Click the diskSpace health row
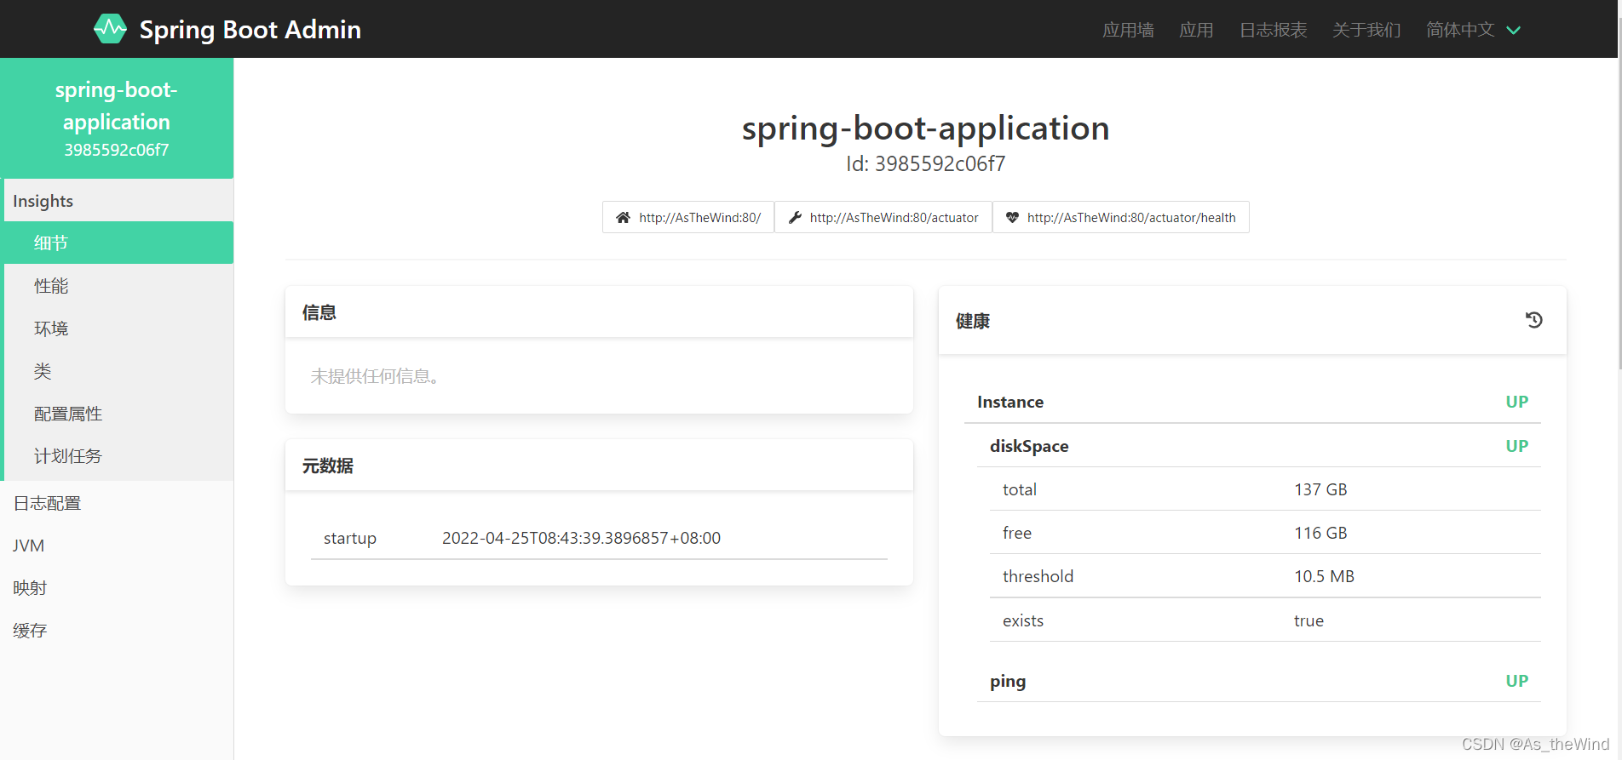 [x=1259, y=446]
